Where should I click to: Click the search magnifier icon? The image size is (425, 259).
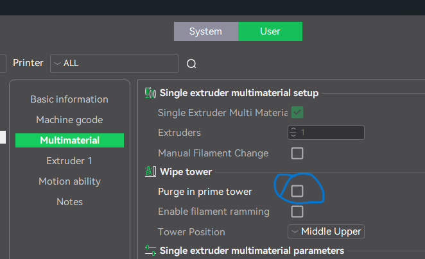tap(191, 63)
